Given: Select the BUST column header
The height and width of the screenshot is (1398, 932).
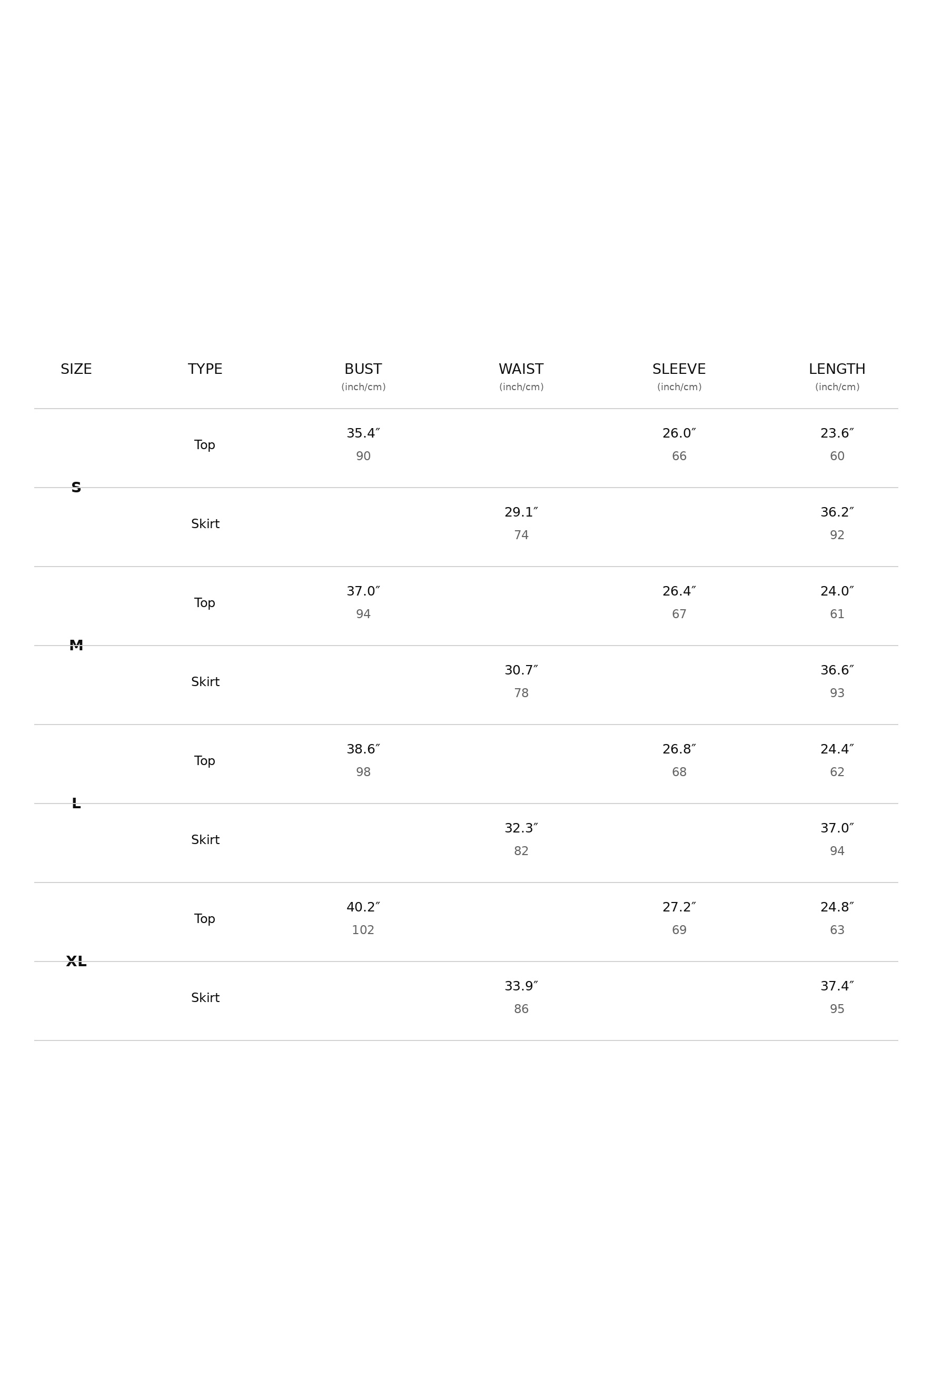Looking at the screenshot, I should point(363,369).
